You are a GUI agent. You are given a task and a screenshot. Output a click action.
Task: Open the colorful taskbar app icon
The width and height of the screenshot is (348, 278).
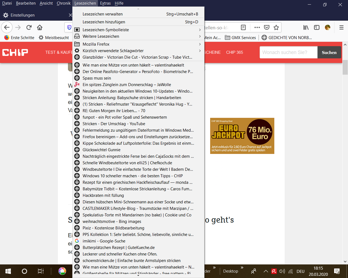click(62, 271)
